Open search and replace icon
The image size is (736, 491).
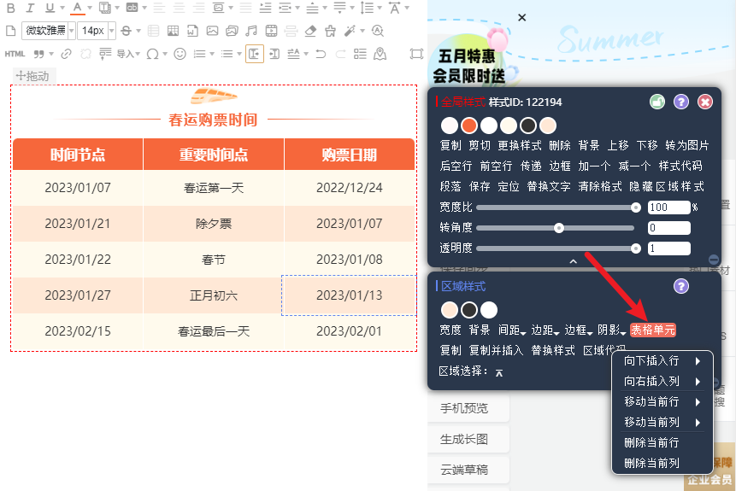[x=377, y=31]
